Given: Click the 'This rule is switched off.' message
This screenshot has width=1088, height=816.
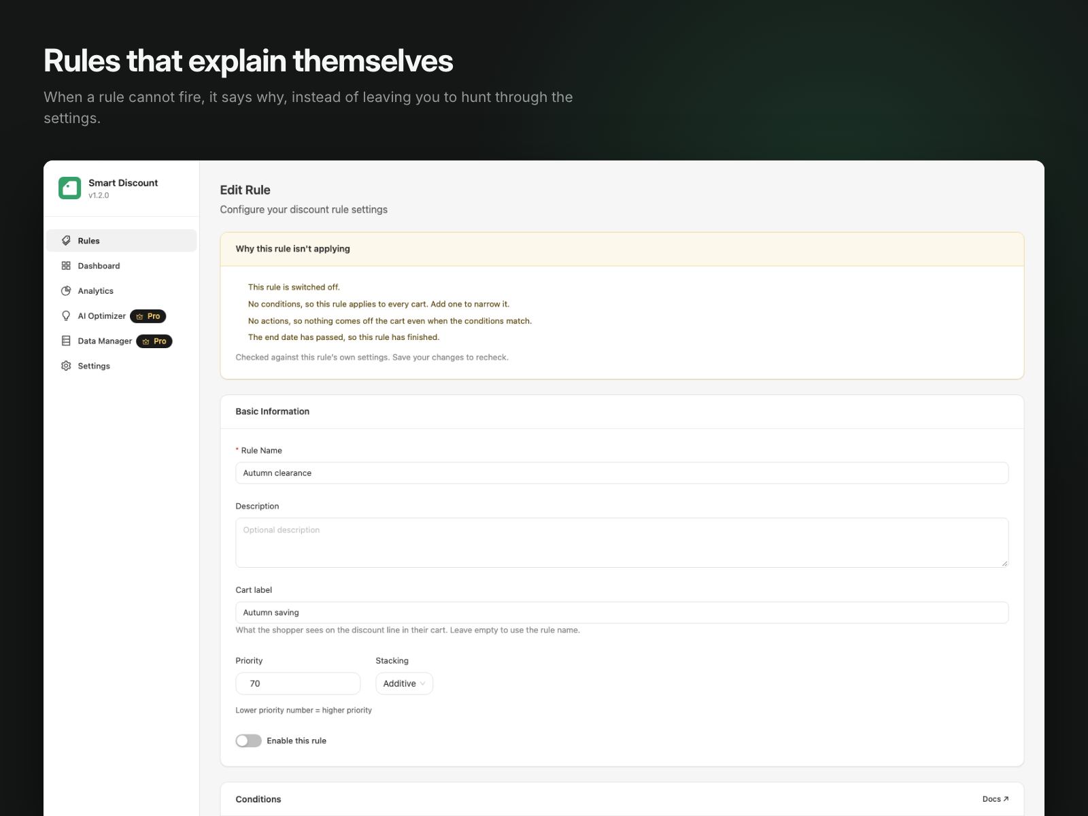Looking at the screenshot, I should (x=294, y=288).
